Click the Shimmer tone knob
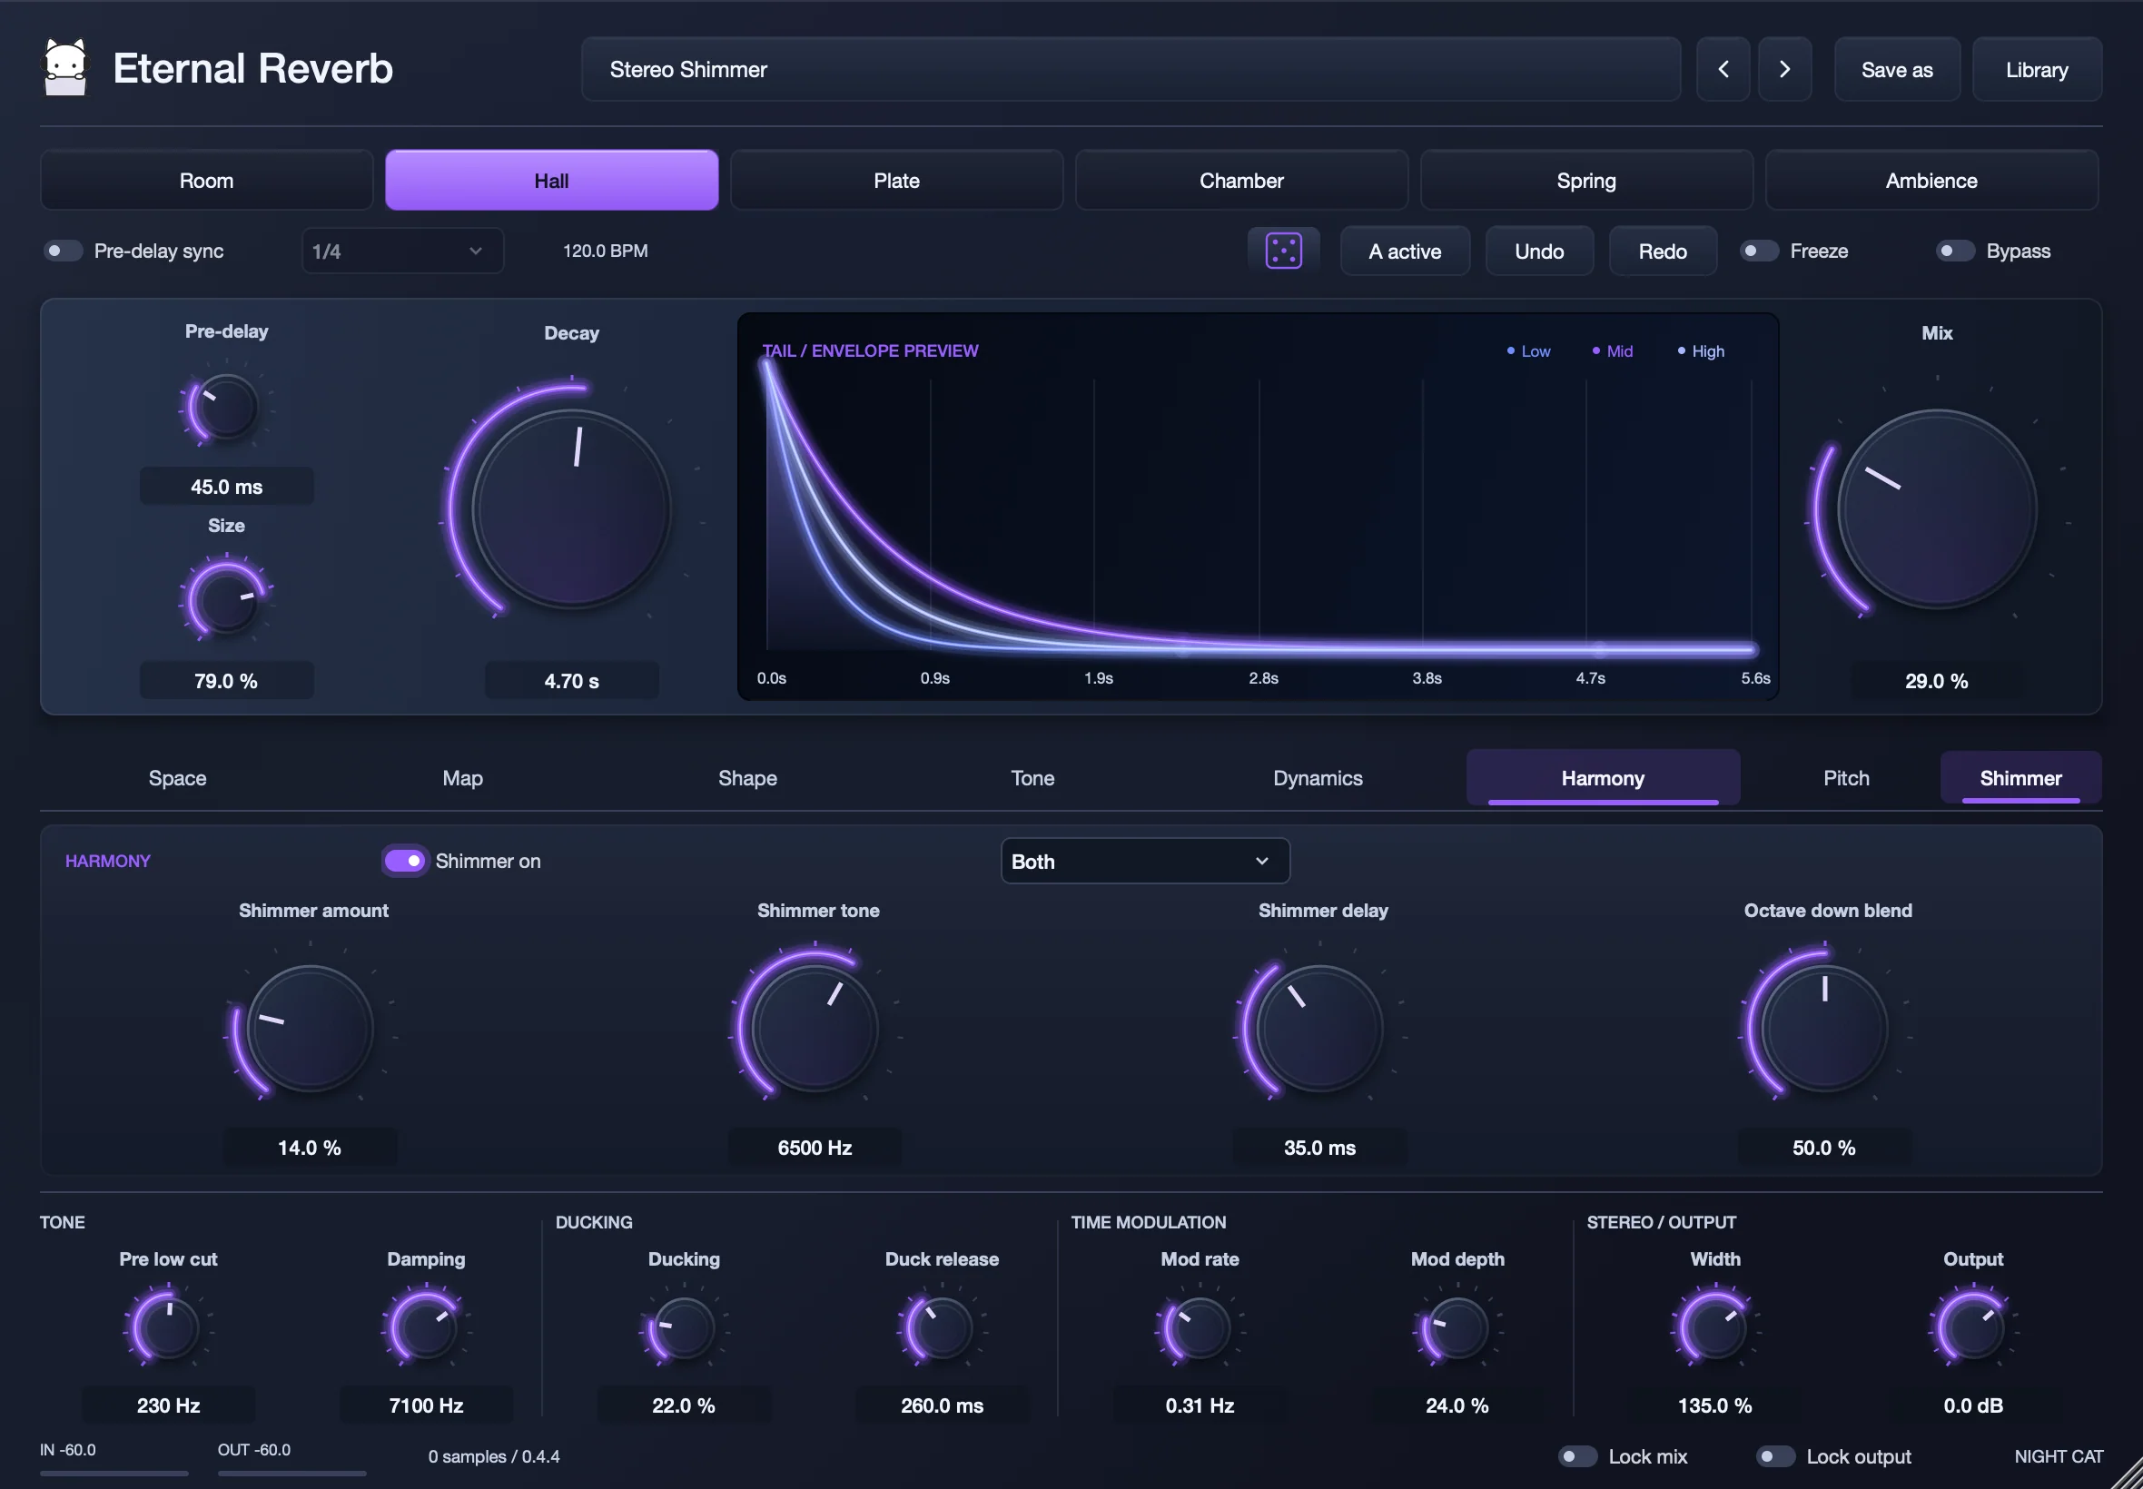The image size is (2143, 1489). [815, 1028]
